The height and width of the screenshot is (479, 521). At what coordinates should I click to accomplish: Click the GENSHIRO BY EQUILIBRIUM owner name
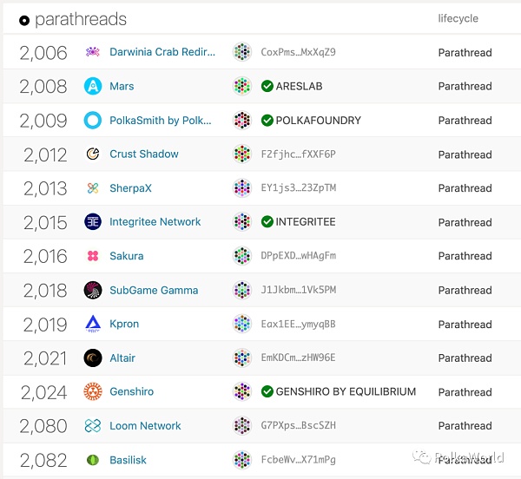(346, 392)
